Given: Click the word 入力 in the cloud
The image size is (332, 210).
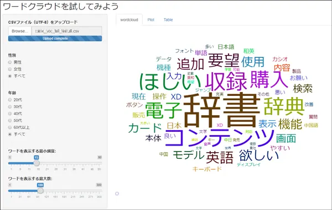Looking at the screenshot, I should [x=174, y=76].
